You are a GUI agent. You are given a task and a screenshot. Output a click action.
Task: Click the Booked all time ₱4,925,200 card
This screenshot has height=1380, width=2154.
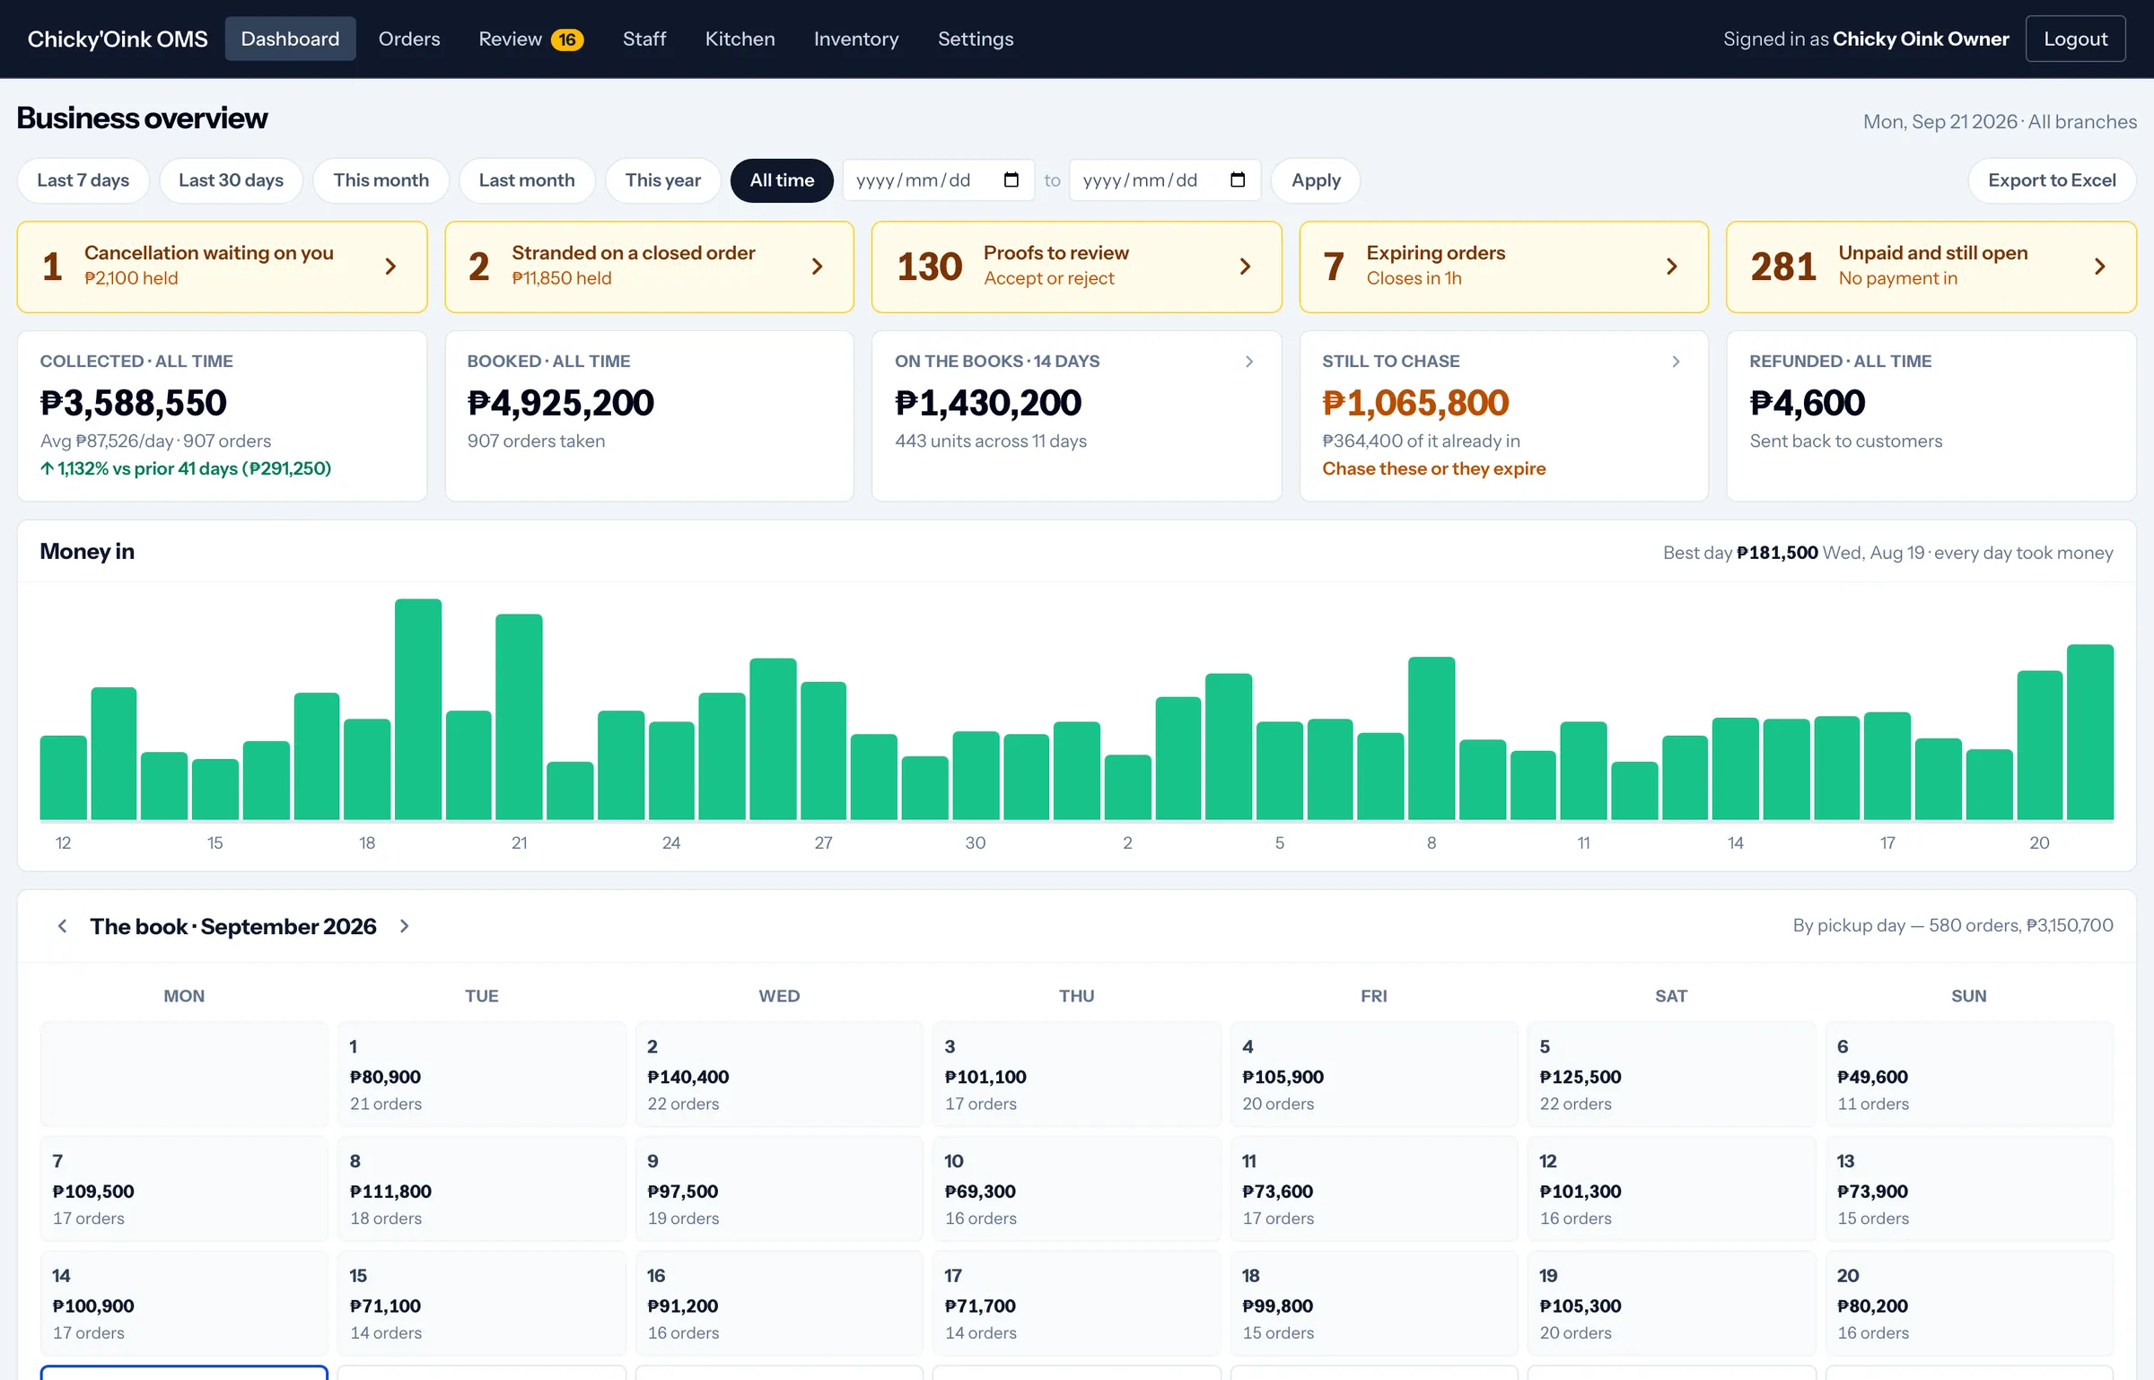[x=649, y=416]
